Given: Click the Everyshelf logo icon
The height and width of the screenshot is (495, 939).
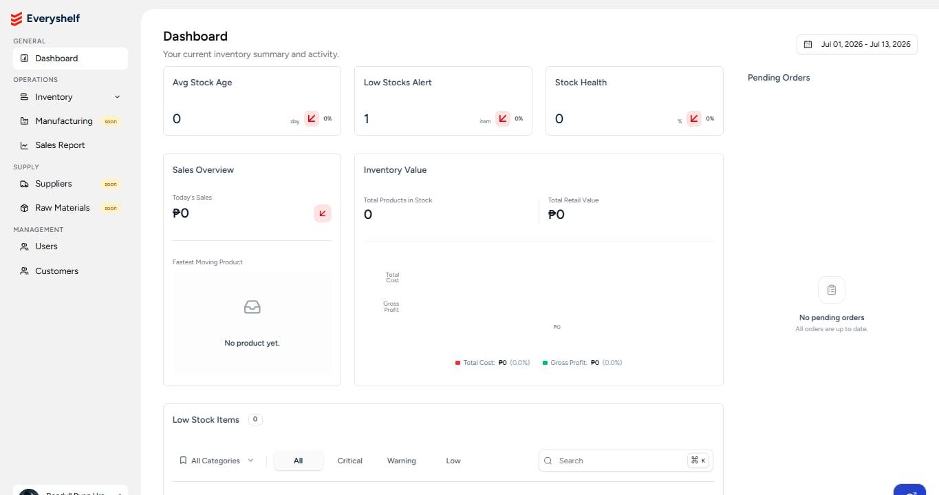Looking at the screenshot, I should point(17,19).
